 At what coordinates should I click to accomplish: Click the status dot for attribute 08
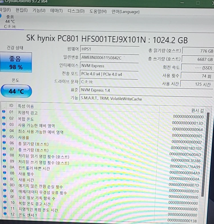pos(5,155)
